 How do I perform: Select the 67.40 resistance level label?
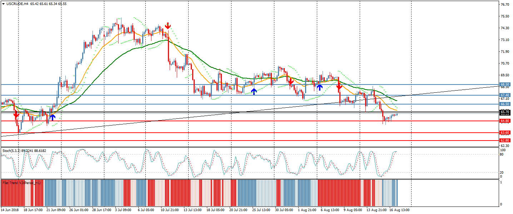pos(504,95)
